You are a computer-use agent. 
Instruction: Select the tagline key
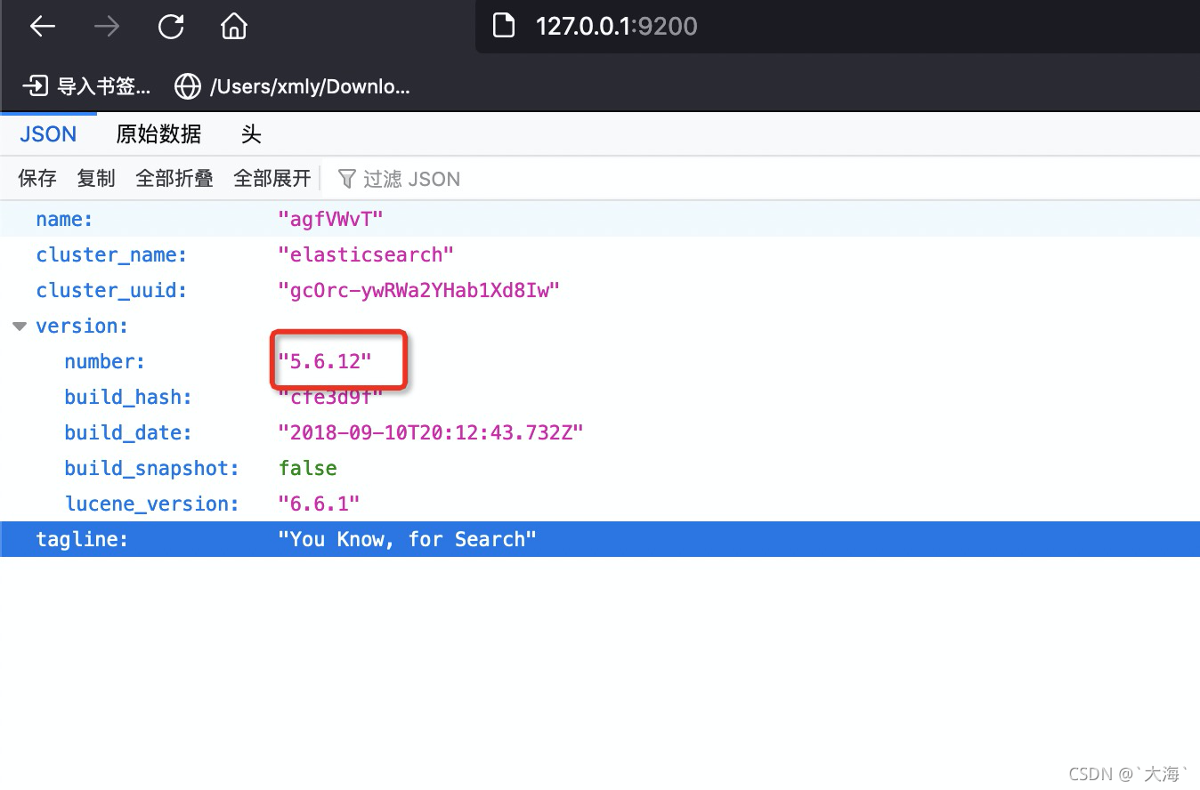click(82, 539)
